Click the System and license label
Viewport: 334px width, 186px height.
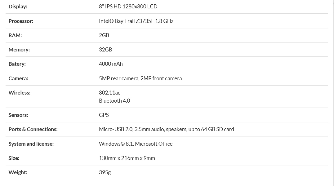pos(31,144)
